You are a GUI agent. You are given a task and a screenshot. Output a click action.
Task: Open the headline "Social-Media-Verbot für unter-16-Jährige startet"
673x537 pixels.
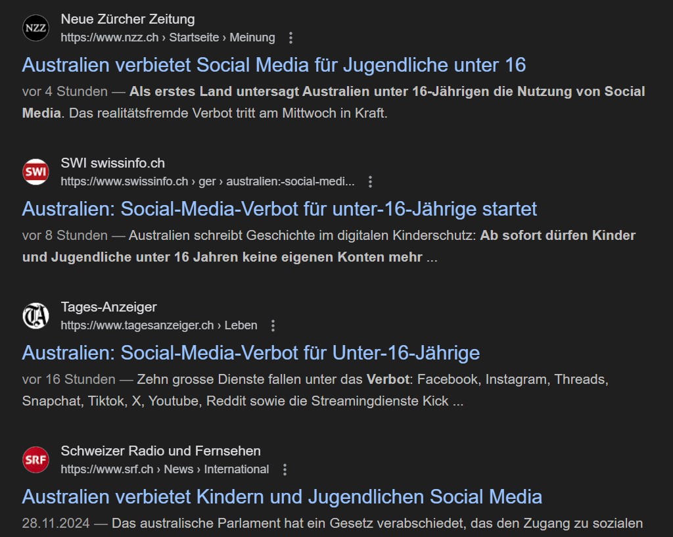coord(279,209)
